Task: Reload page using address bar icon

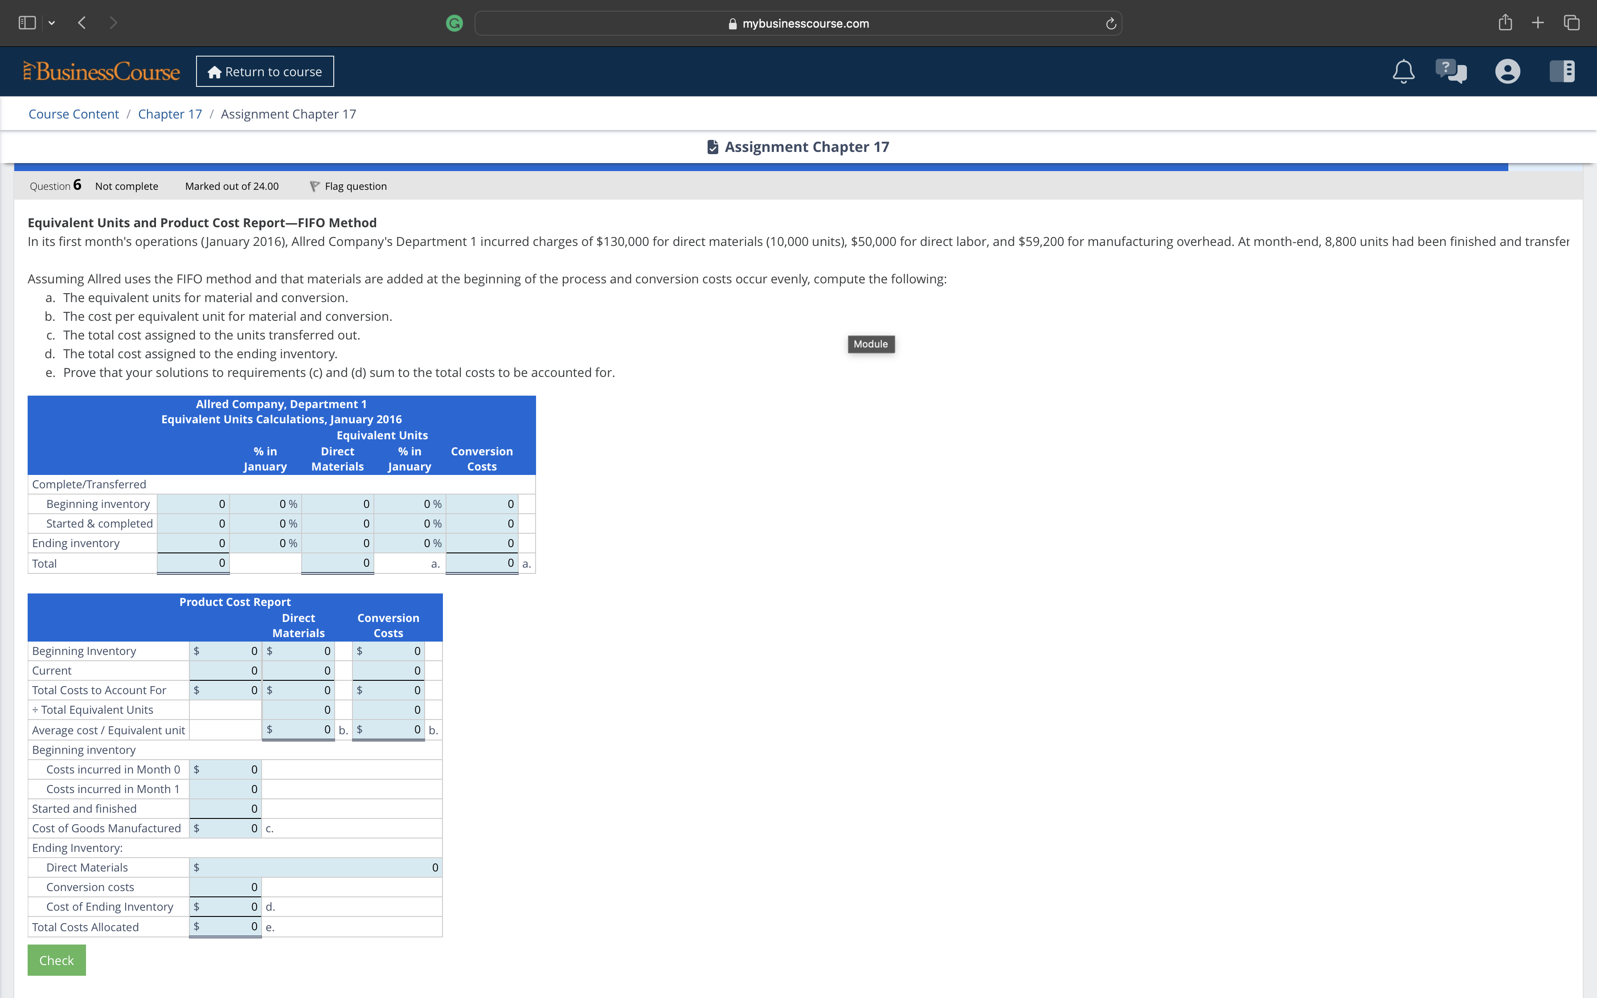Action: (x=1111, y=24)
